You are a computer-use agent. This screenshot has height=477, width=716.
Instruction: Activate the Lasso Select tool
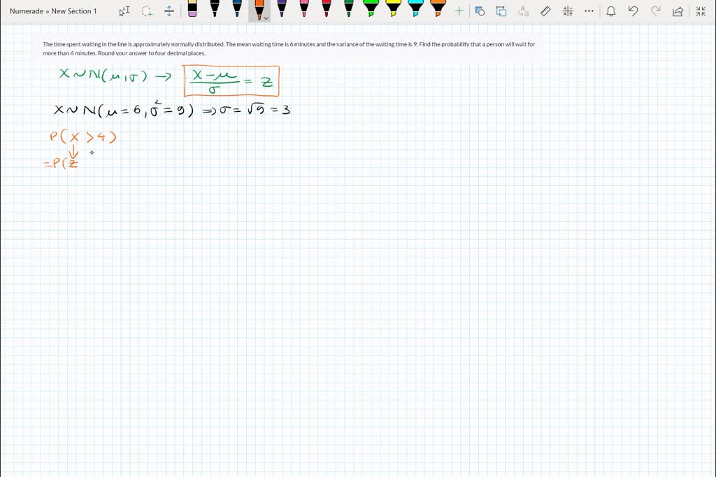coord(147,11)
